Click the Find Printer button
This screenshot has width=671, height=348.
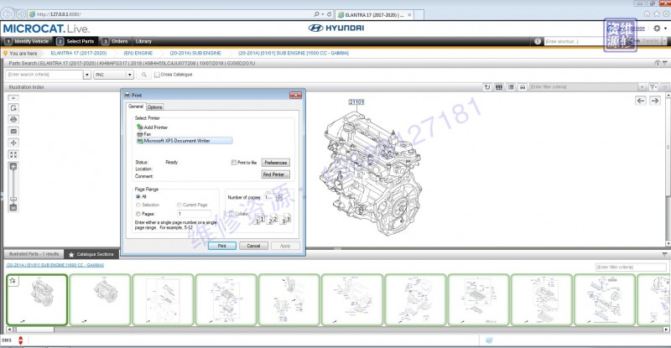[x=276, y=174]
